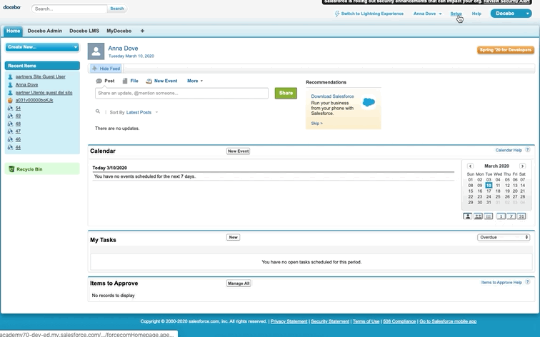Click the Search button
The width and height of the screenshot is (540, 337).
[x=117, y=9]
